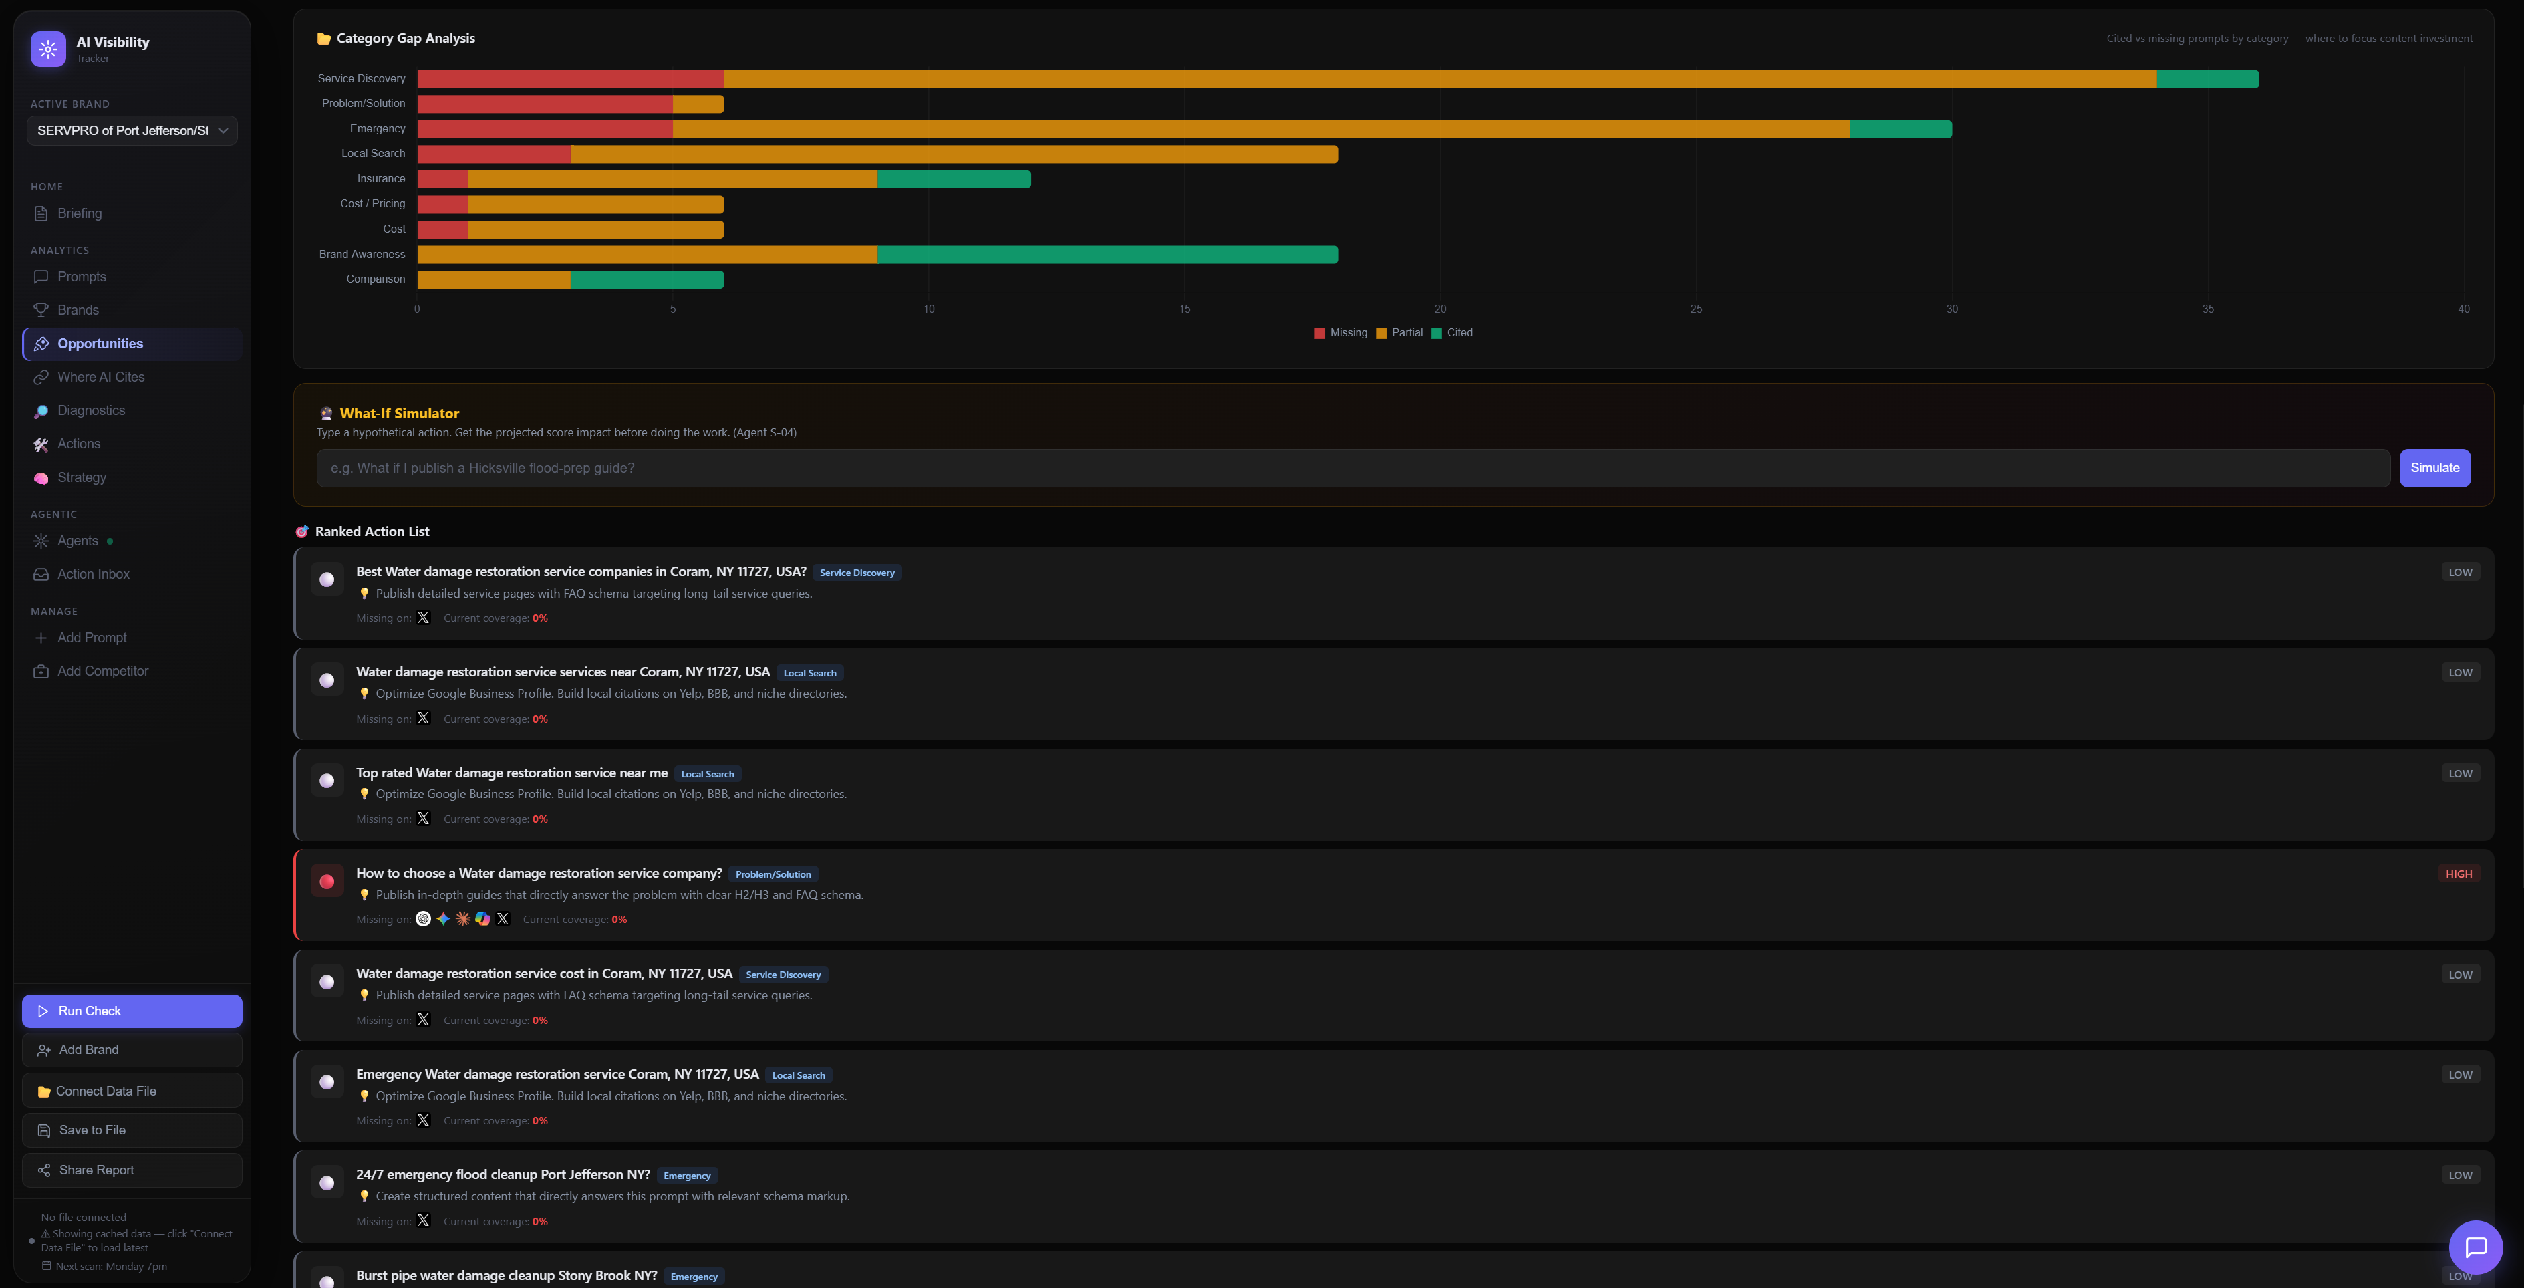Click the Action Inbox tray icon
The image size is (2524, 1288).
click(x=41, y=574)
